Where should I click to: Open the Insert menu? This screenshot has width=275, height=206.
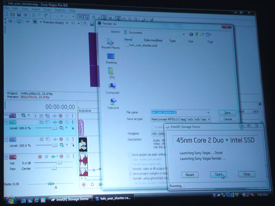(x=36, y=9)
